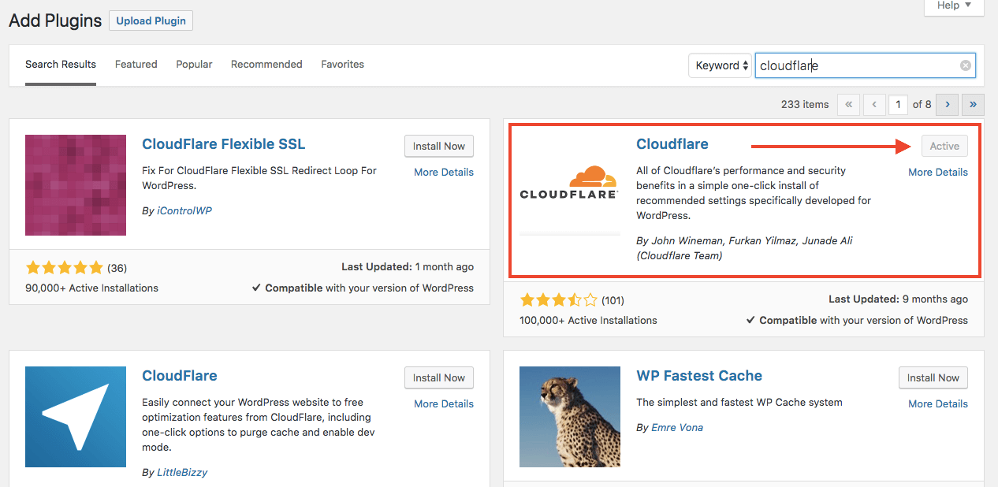
Task: Open the Popular plugins tab
Action: click(194, 65)
